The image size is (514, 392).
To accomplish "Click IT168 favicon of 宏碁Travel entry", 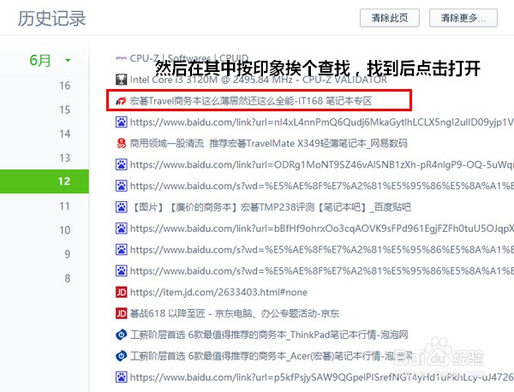I will point(121,101).
